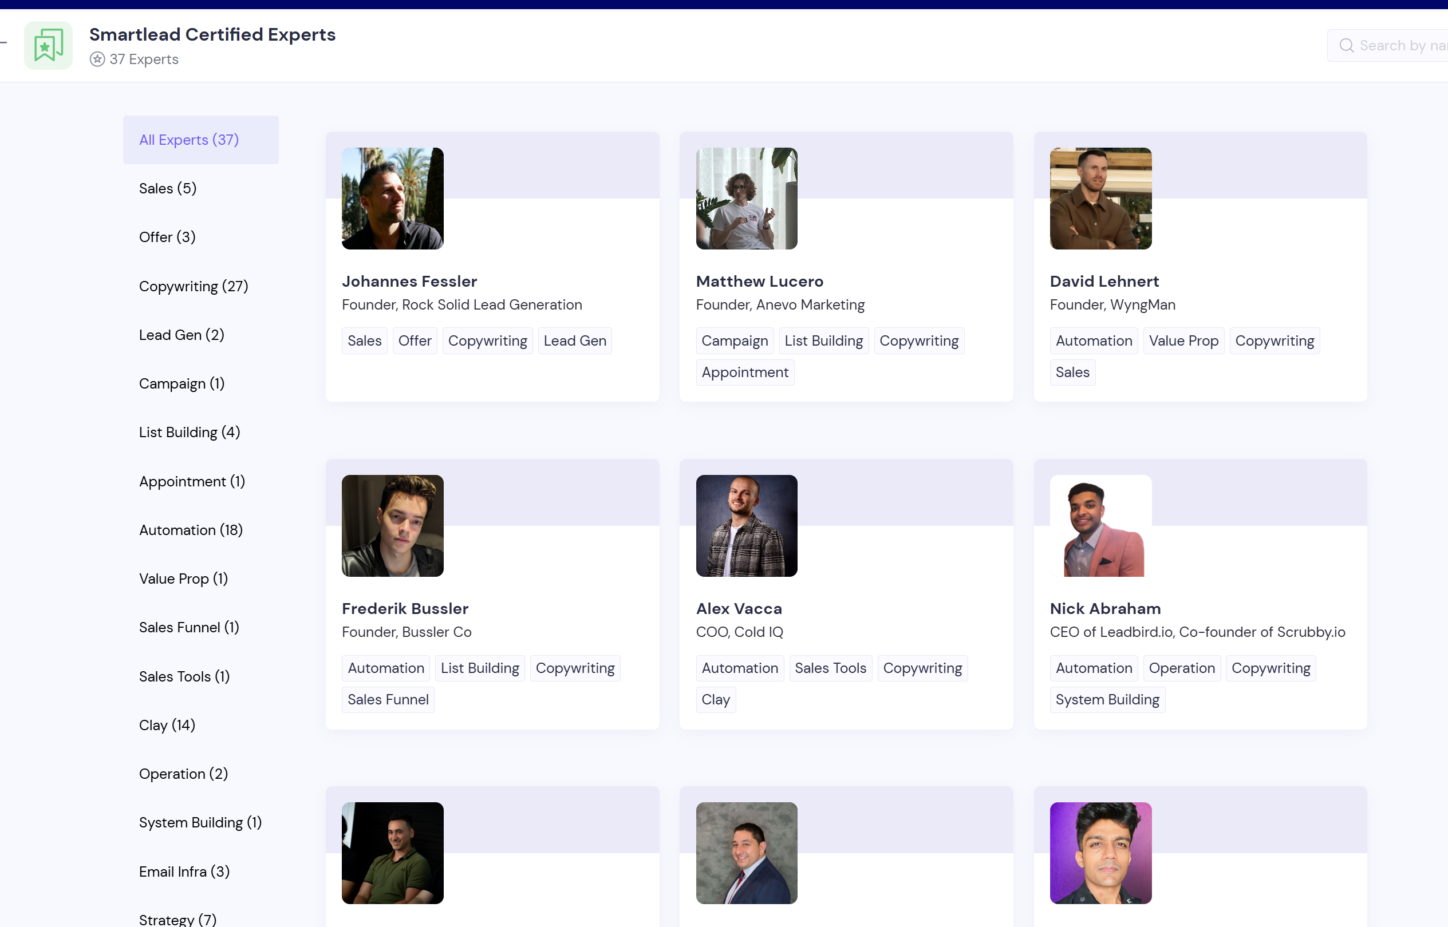Open Johannes Fessler's profile photo
The image size is (1448, 927).
pos(393,198)
